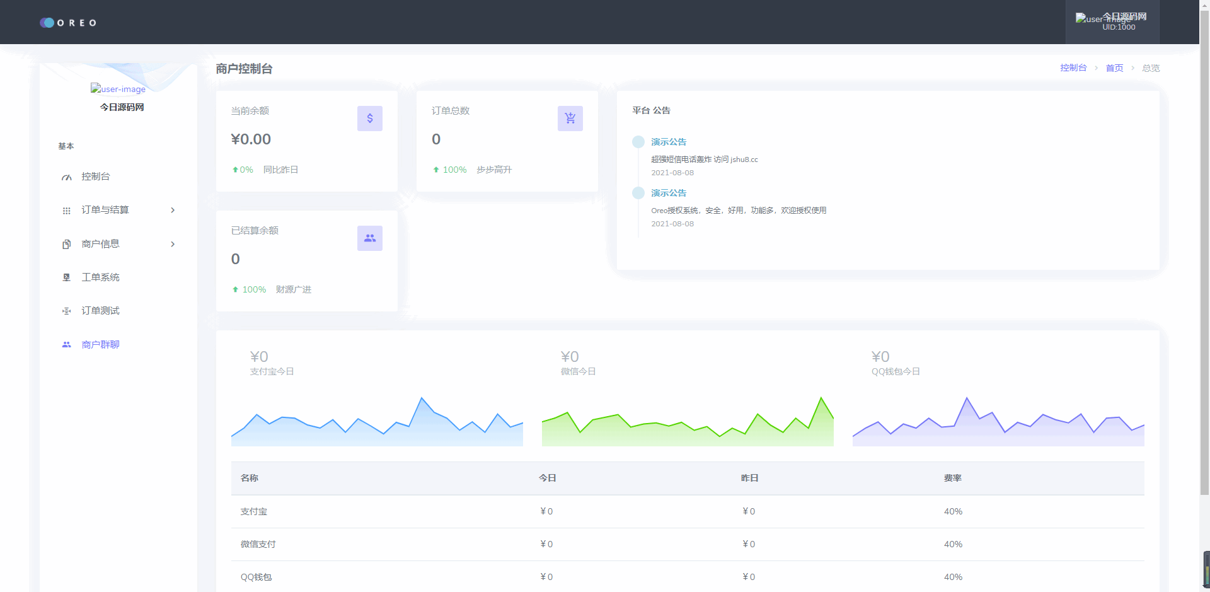
Task: Click the sidebar user-image avatar
Action: (118, 89)
